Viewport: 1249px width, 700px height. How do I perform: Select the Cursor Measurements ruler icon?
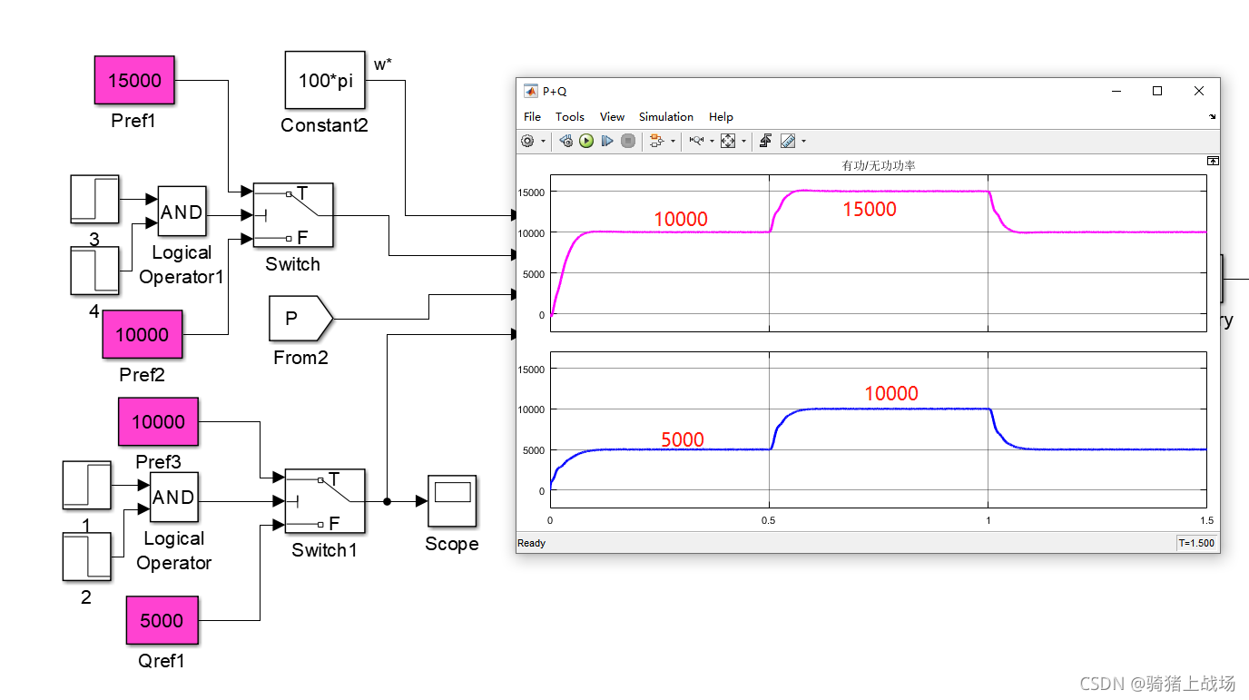click(x=787, y=141)
